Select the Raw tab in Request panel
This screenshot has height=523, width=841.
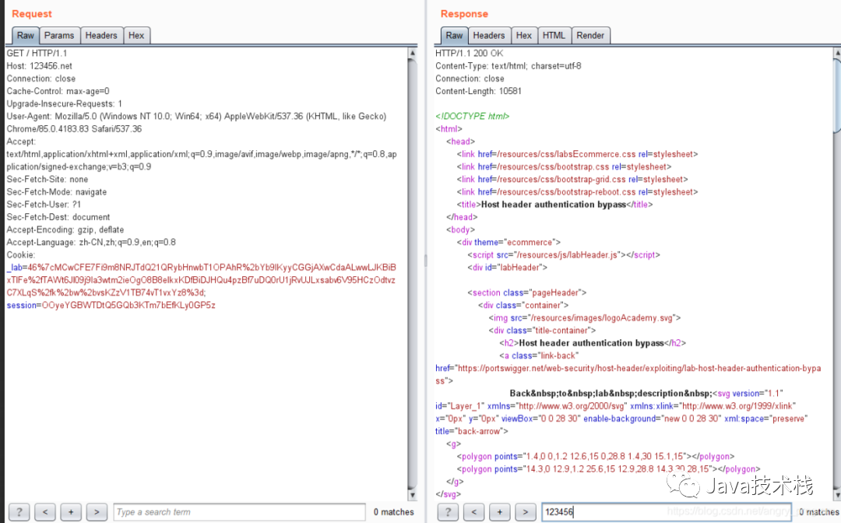25,35
